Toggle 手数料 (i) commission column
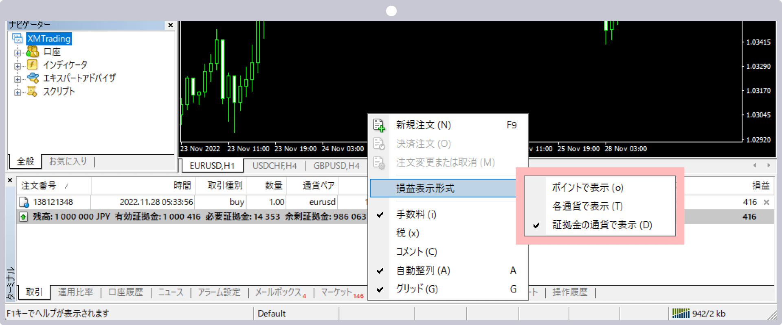 pos(448,214)
